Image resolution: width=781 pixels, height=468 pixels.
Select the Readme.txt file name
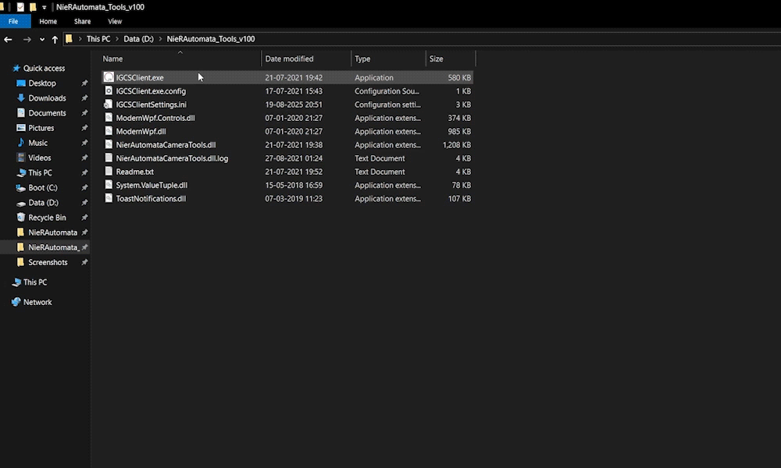click(134, 172)
